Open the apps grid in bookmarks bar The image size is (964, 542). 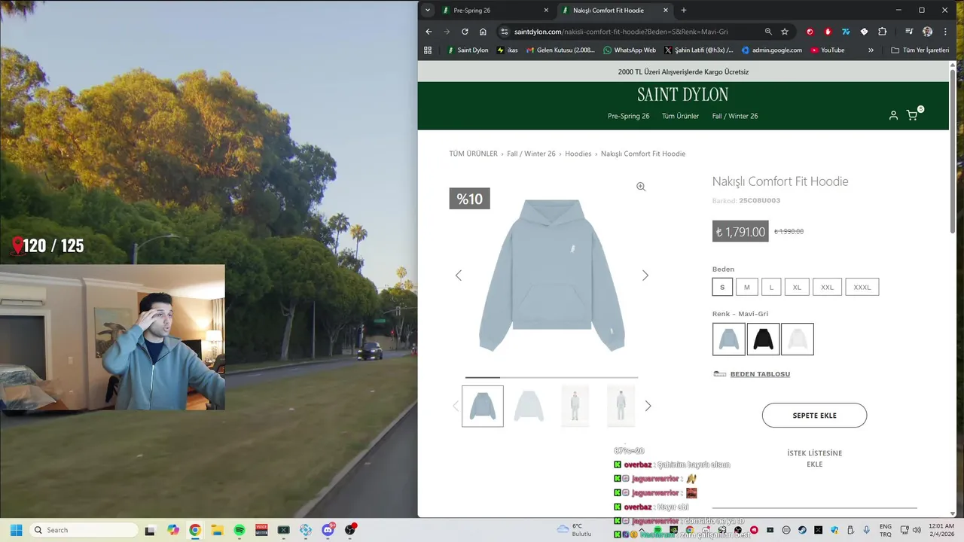point(428,50)
